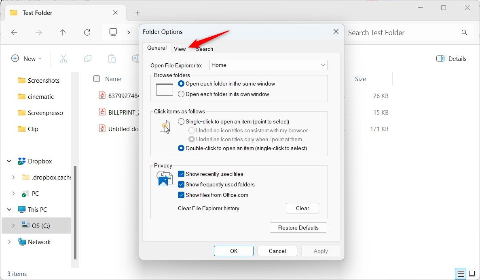Click the Copy icon in toolbar
This screenshot has width=480, height=280.
click(88, 59)
